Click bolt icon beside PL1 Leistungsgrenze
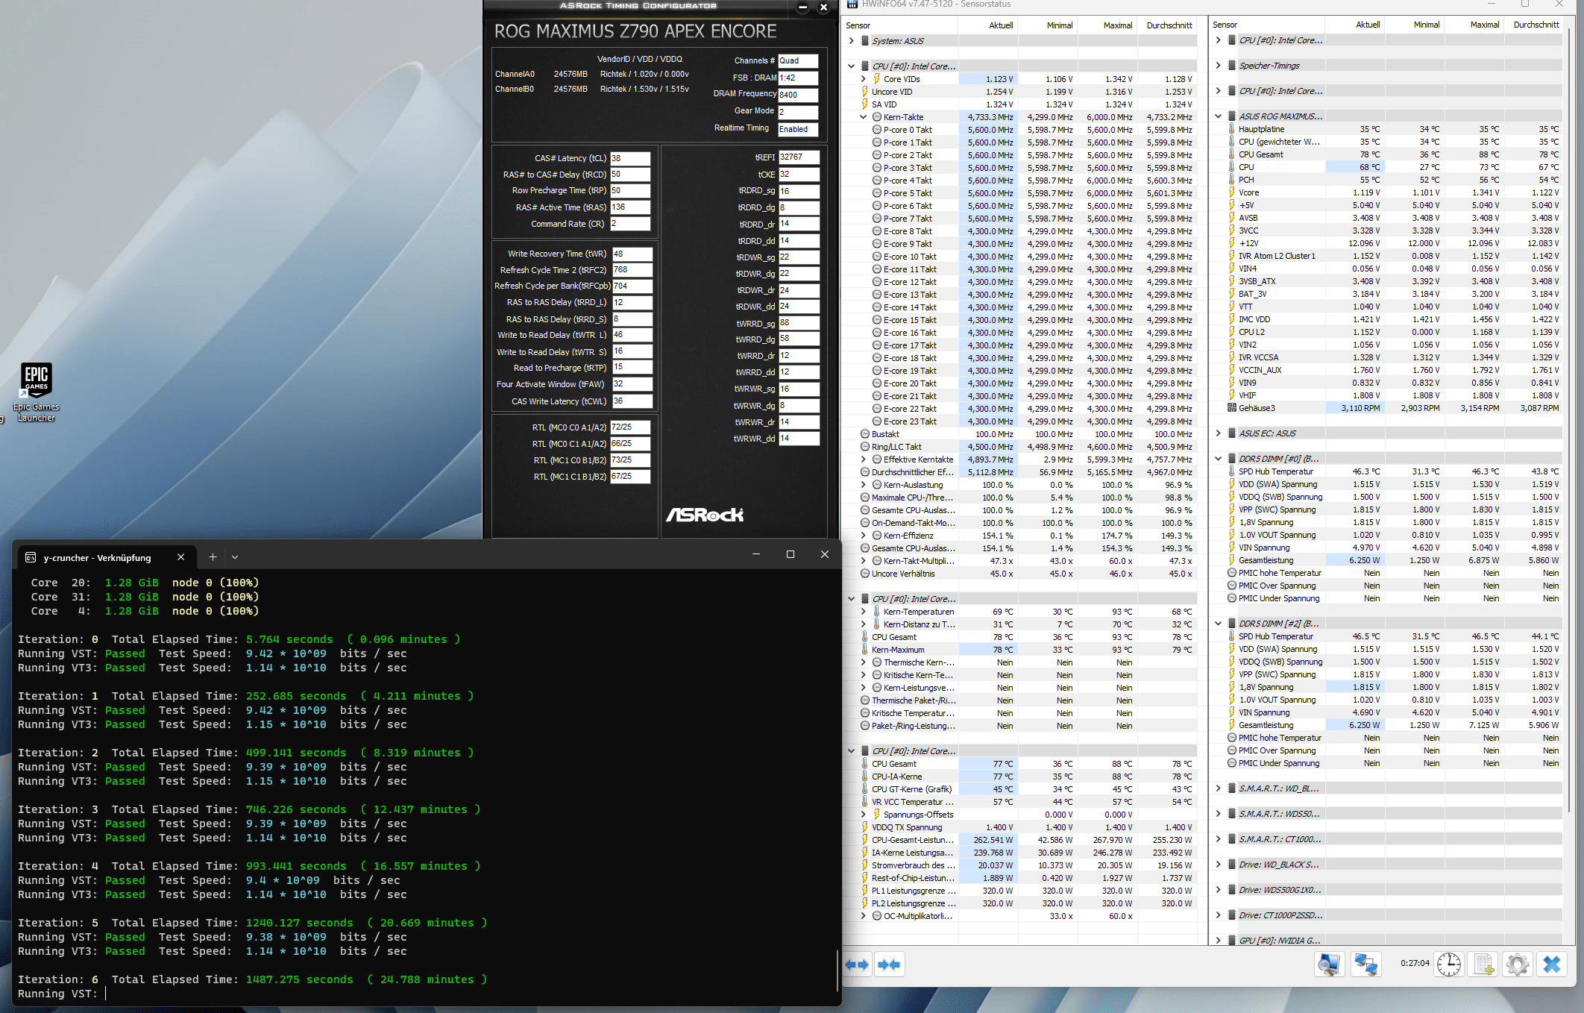 coord(865,891)
